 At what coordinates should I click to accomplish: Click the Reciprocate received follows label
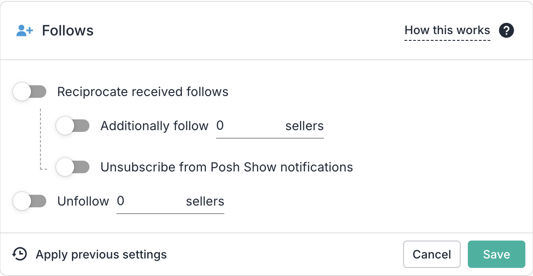tap(143, 92)
